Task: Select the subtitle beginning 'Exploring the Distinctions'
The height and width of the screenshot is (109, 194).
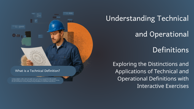Action: pyautogui.click(x=151, y=75)
